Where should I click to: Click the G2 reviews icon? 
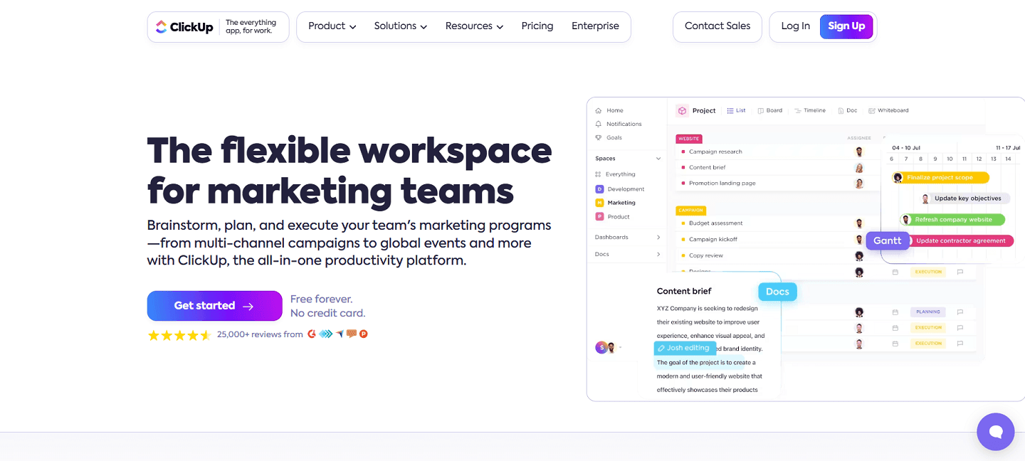pyautogui.click(x=311, y=334)
